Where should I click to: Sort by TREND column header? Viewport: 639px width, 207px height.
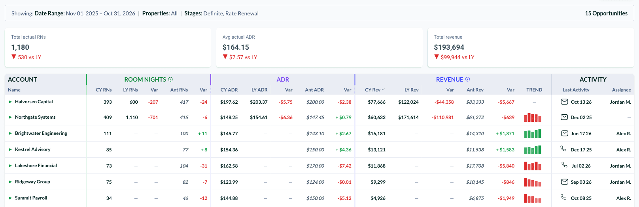point(534,90)
